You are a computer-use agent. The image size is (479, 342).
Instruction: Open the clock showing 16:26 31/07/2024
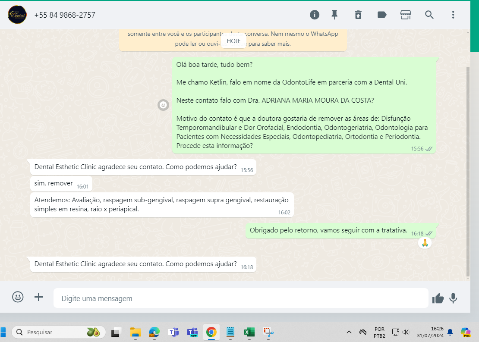coord(430,332)
